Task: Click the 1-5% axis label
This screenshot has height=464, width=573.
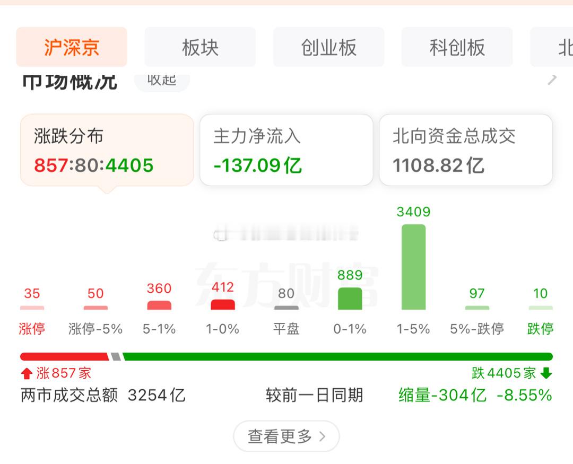Action: [x=413, y=329]
